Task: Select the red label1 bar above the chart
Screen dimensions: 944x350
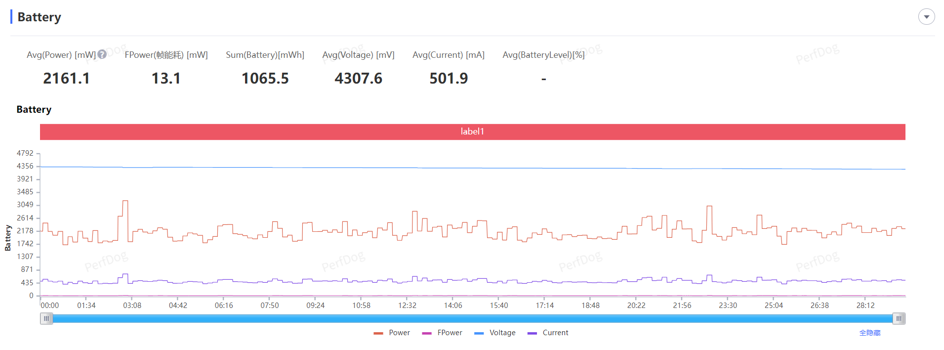Action: click(472, 131)
